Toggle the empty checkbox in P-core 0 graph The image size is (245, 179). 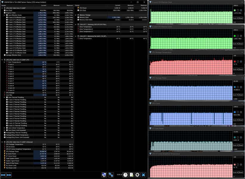click(x=238, y=10)
